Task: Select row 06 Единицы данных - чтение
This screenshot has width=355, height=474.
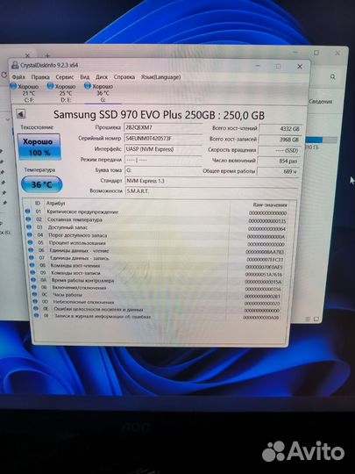Action: (157, 251)
